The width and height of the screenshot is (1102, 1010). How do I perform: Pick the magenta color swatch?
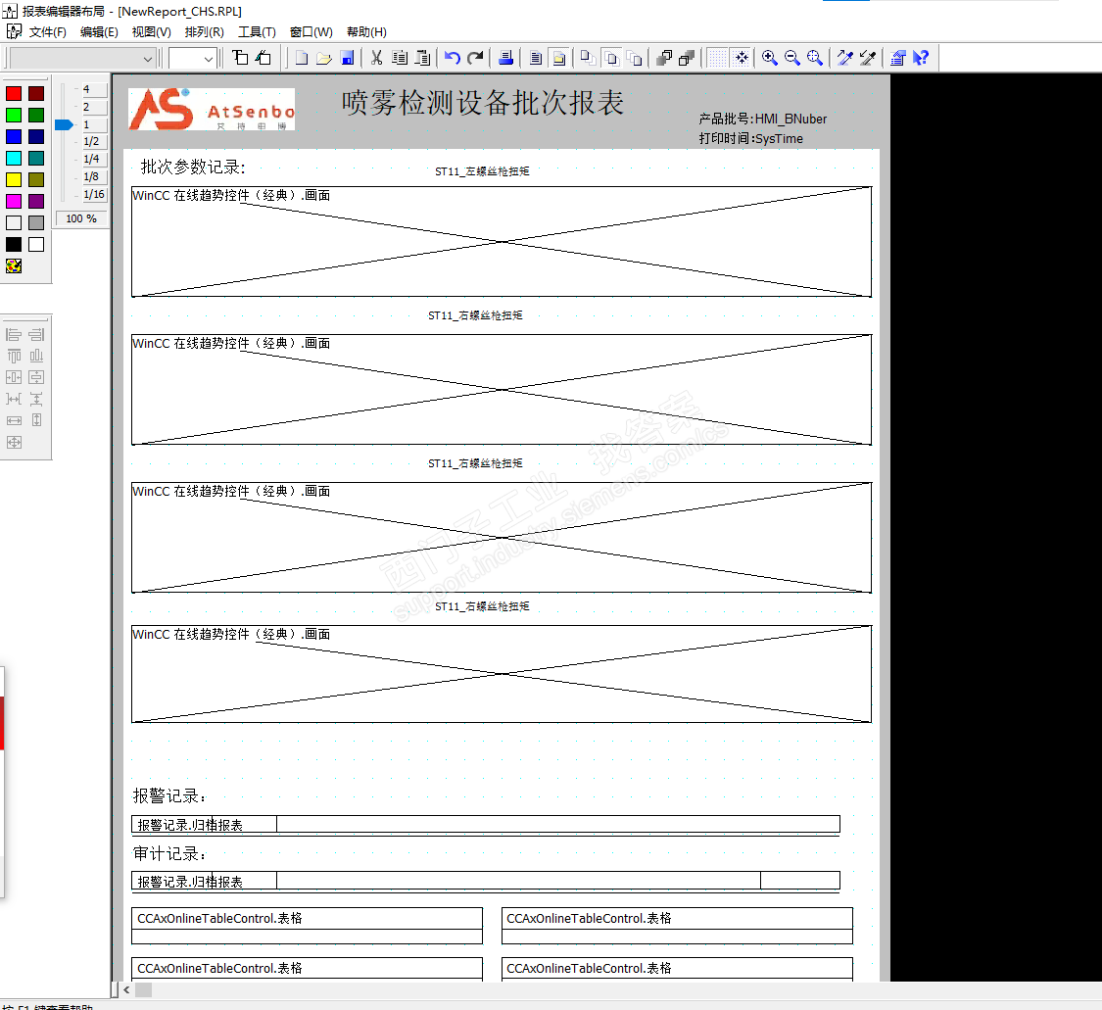click(14, 201)
